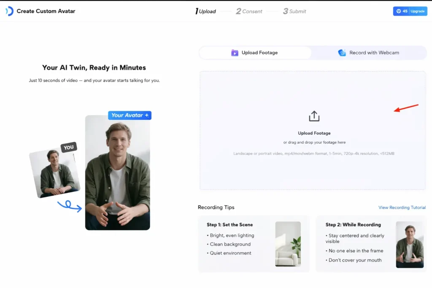Click the YOU label badge

coord(69,147)
